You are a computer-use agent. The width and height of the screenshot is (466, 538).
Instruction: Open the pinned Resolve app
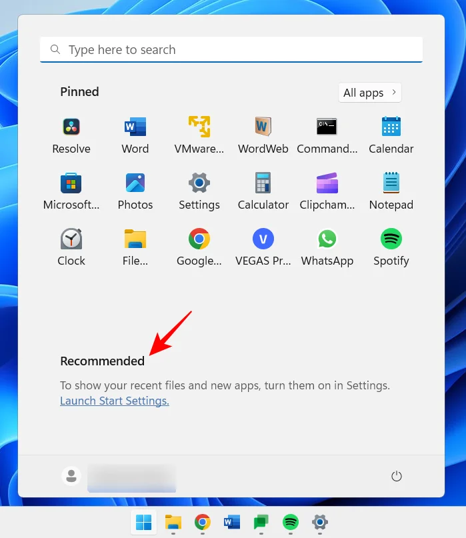click(71, 136)
